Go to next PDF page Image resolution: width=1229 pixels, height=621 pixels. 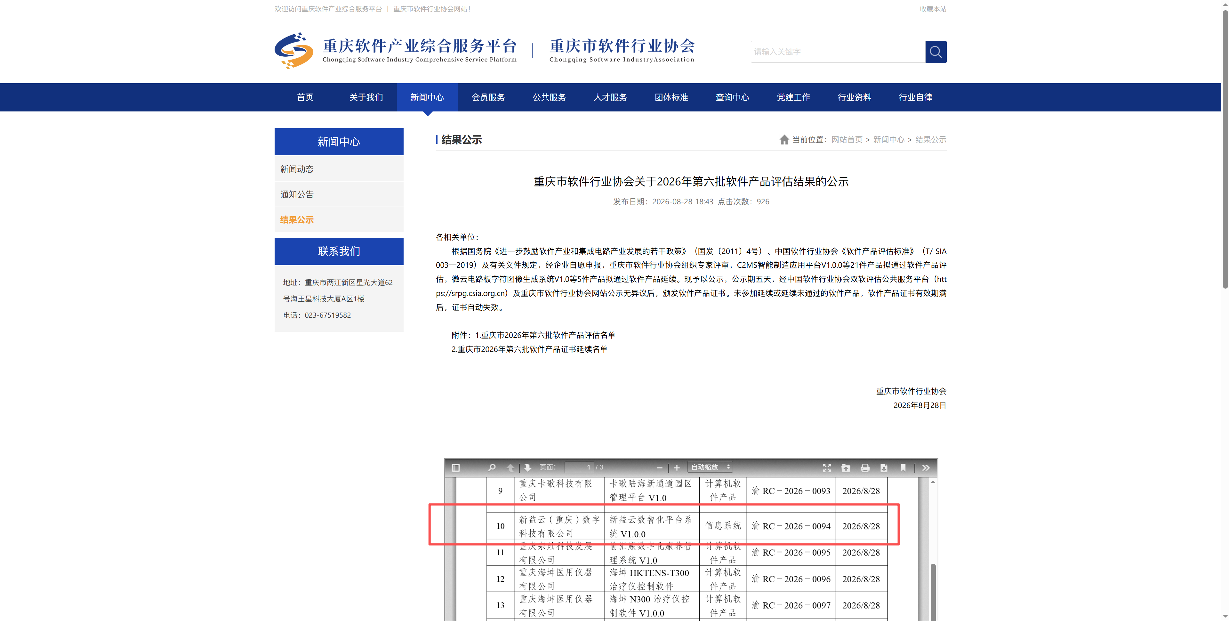pyautogui.click(x=528, y=468)
